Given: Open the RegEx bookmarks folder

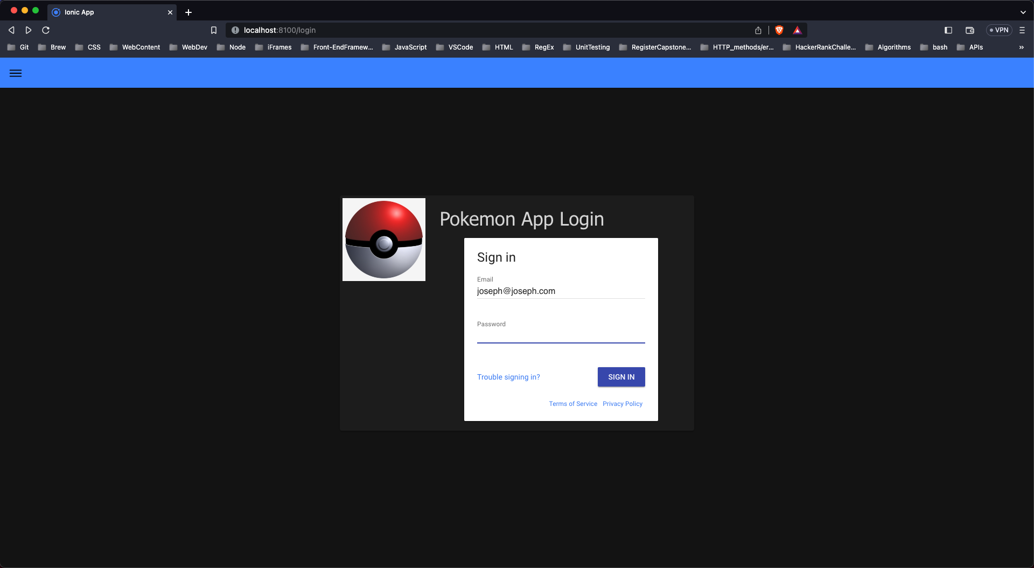Looking at the screenshot, I should coord(538,47).
